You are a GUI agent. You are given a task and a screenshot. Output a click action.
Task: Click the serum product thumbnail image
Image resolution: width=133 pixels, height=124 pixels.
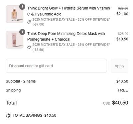coord(15,14)
